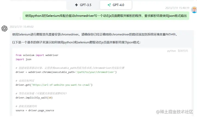Switch to the GPT-4.0 tab
Image resolution: width=197 pixels, height=118 pixels.
pyautogui.click(x=116, y=5)
